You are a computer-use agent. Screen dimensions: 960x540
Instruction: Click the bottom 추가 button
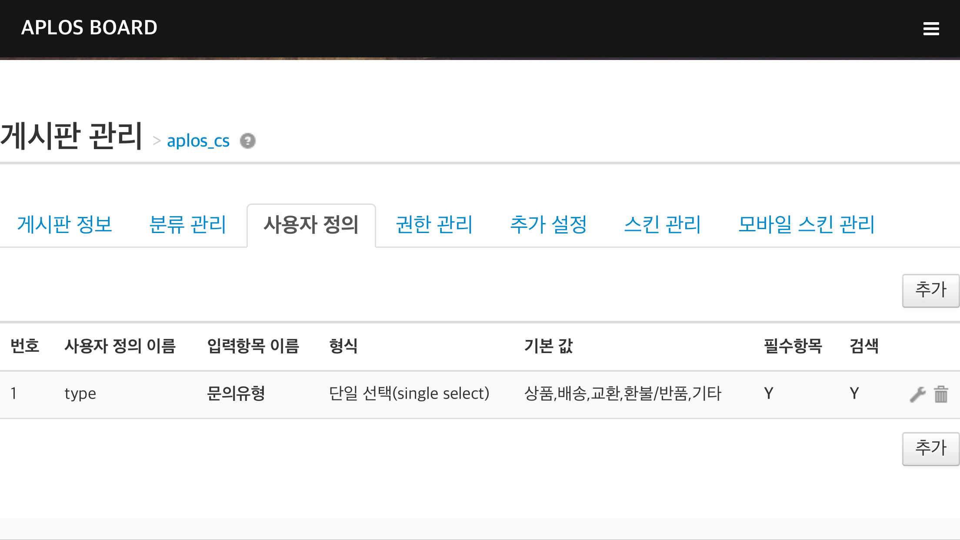pyautogui.click(x=930, y=449)
